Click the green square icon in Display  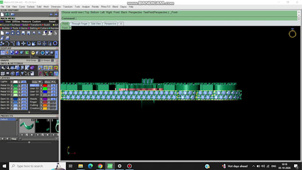(27, 52)
